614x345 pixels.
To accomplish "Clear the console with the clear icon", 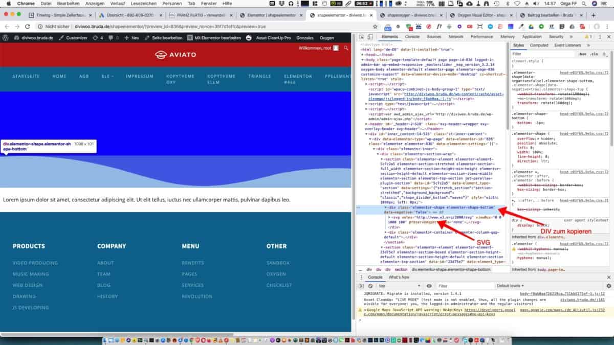I will (370, 286).
